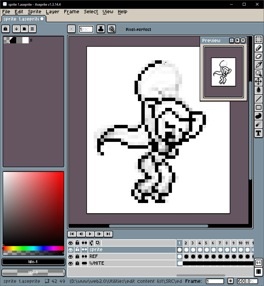Image resolution: width=264 pixels, height=286 pixels.
Task: Open the ink type options button
Action: click(101, 29)
